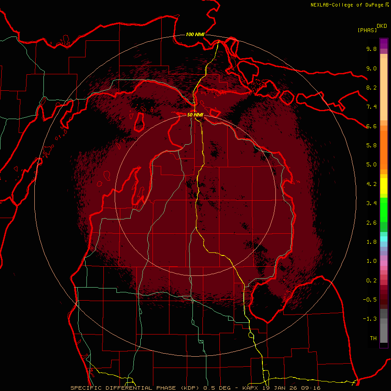
Task: Click the [PHAS] unit label
Action: point(367,30)
